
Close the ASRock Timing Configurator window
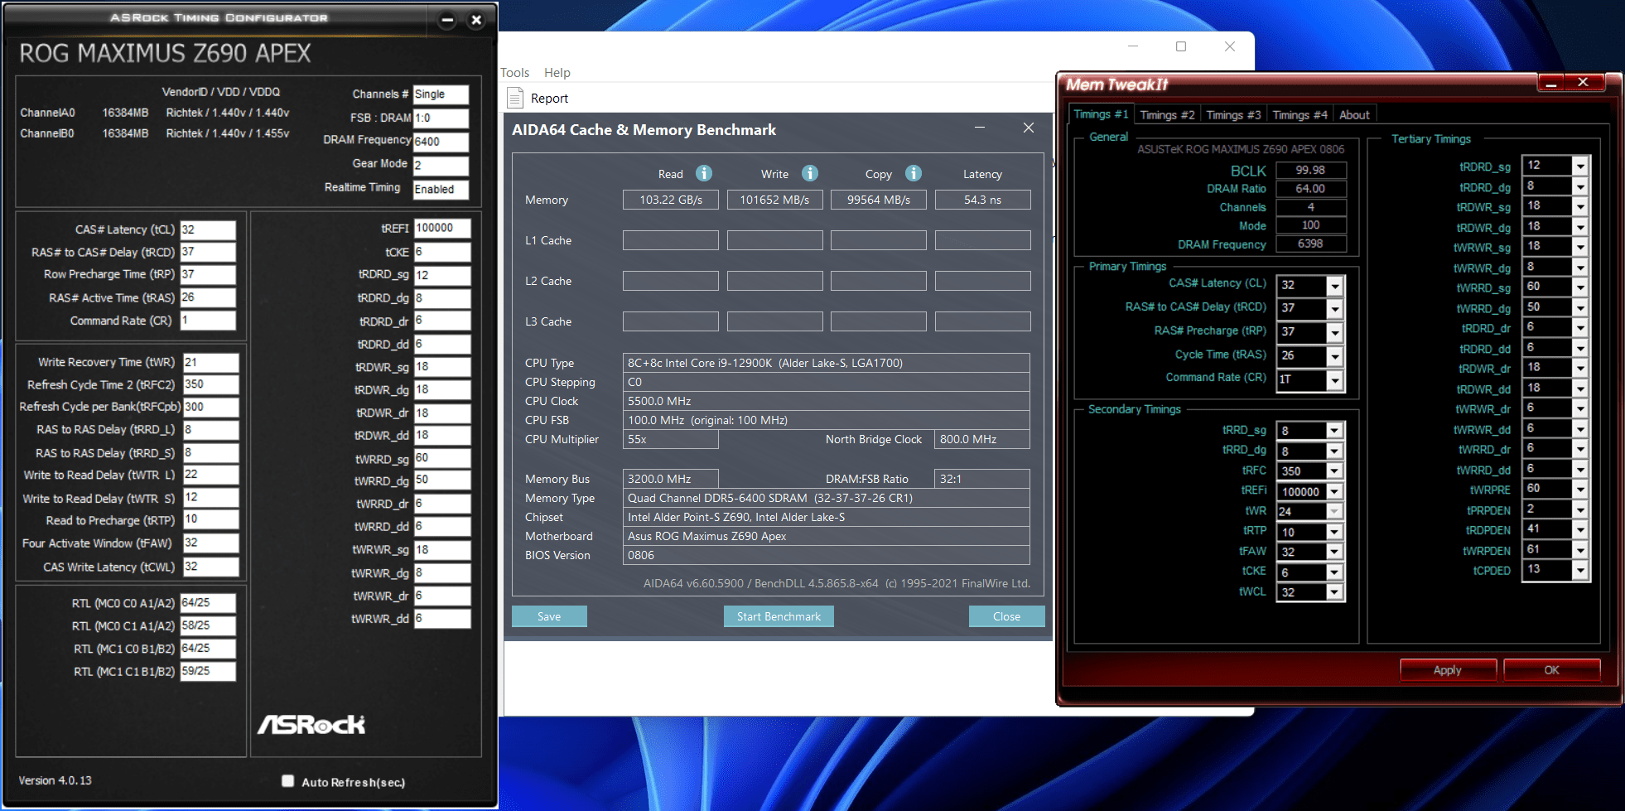[x=476, y=20]
